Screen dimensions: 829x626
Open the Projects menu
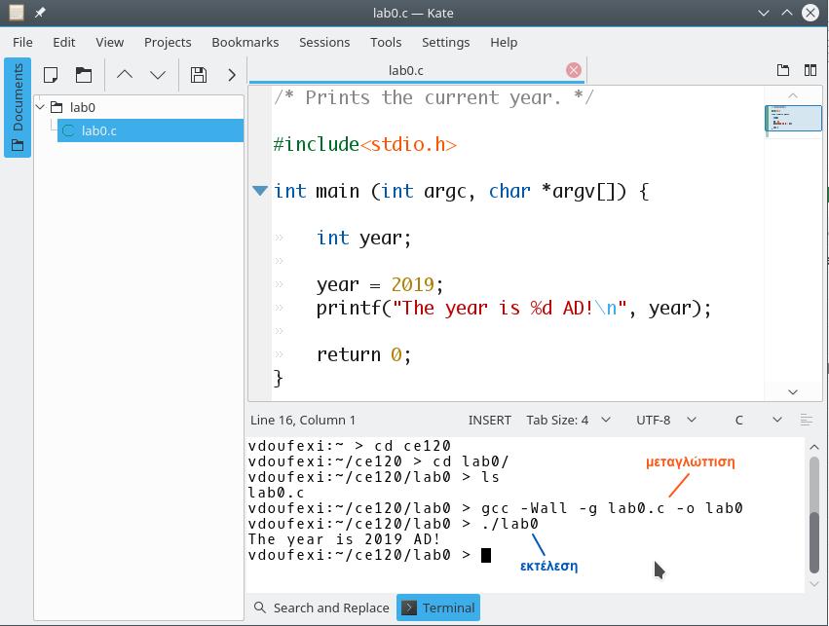click(x=168, y=42)
